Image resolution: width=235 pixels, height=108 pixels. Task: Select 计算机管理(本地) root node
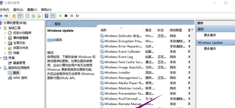tap(15, 23)
